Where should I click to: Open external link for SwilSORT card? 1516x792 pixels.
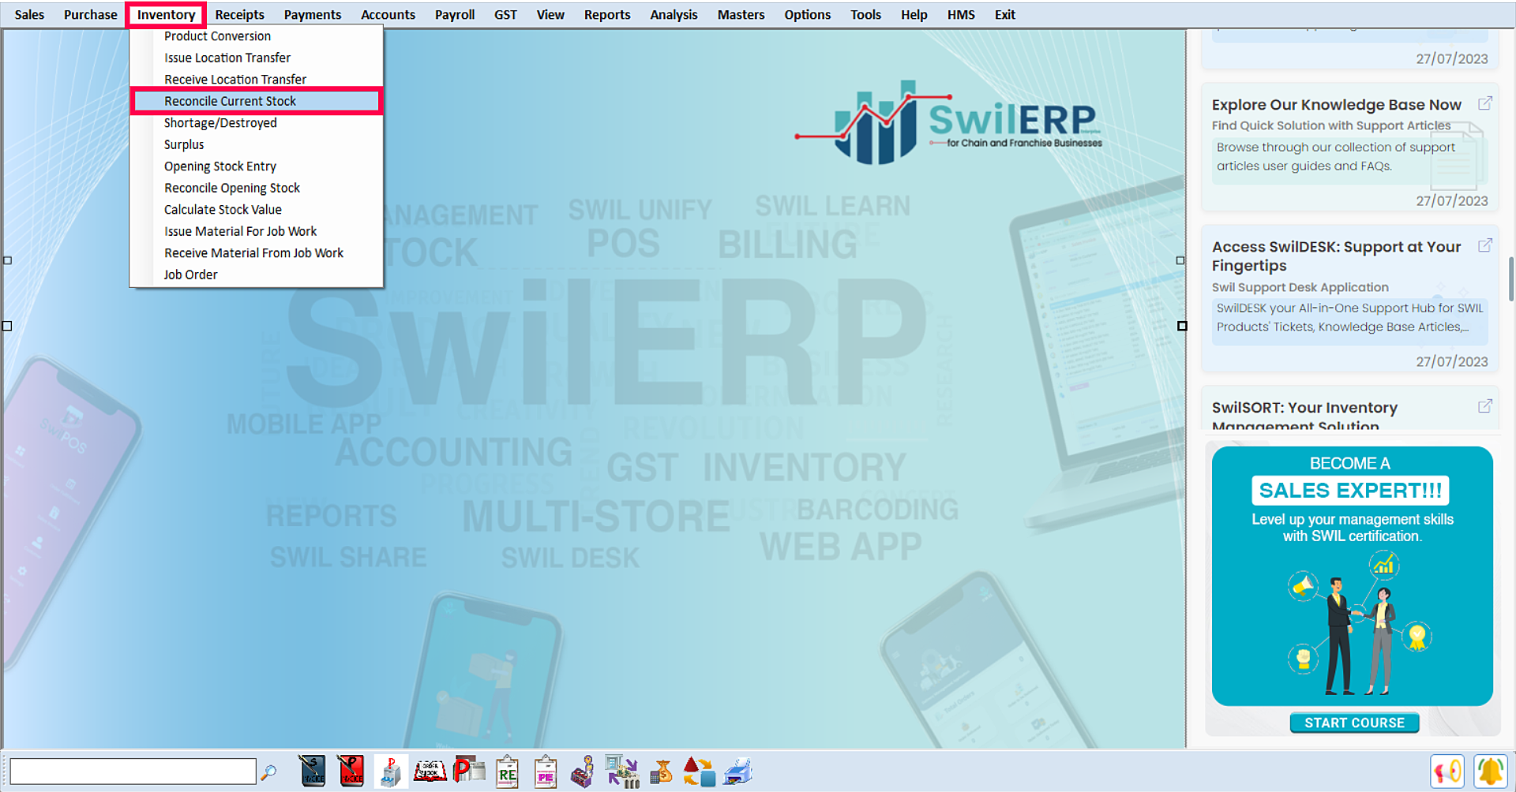point(1484,406)
